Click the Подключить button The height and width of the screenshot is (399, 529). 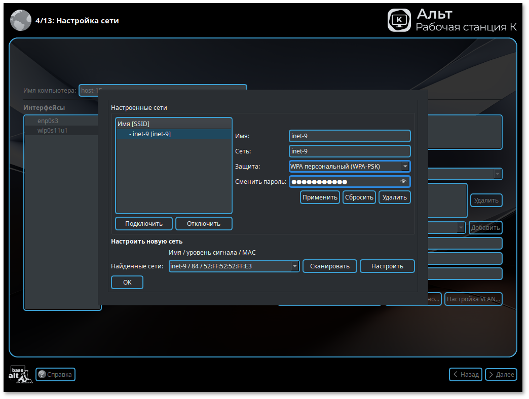pos(144,224)
